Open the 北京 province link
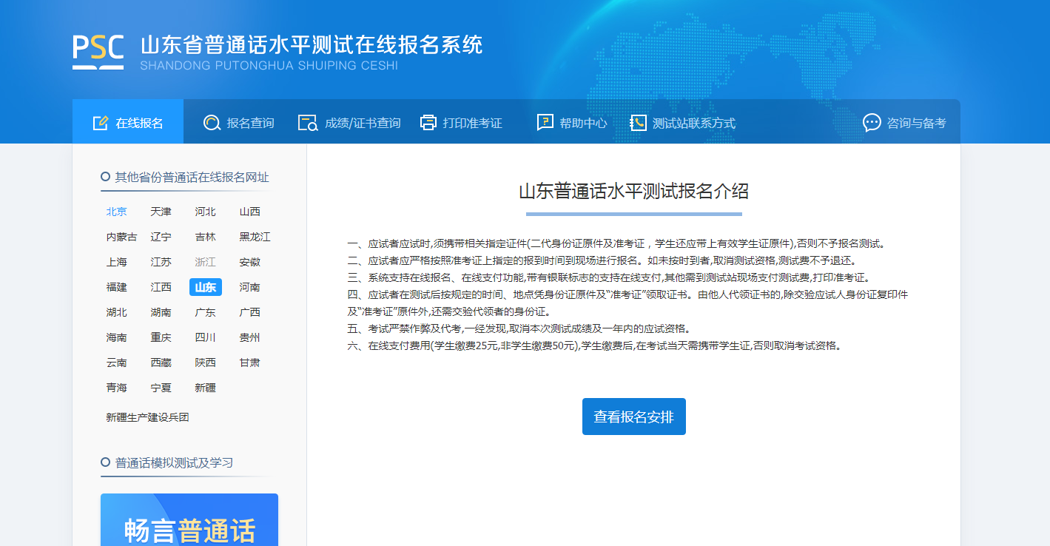 point(117,212)
